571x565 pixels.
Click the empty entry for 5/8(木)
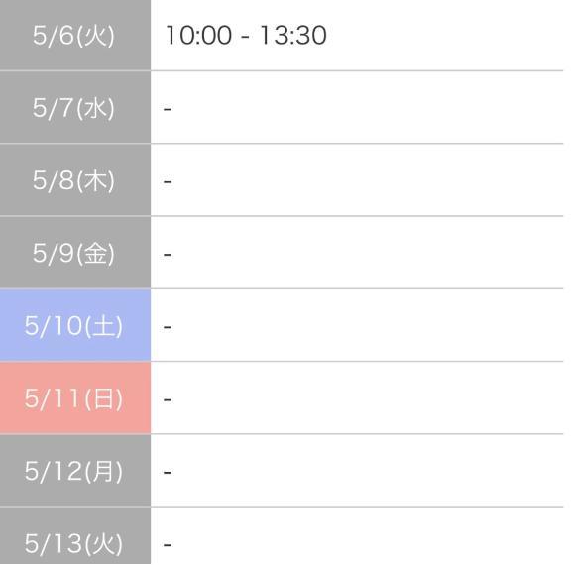[357, 180]
